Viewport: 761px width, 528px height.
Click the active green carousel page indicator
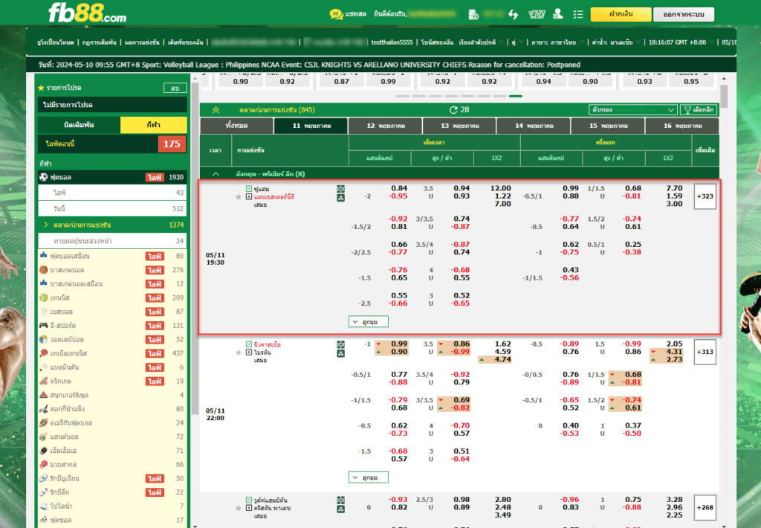click(x=516, y=96)
